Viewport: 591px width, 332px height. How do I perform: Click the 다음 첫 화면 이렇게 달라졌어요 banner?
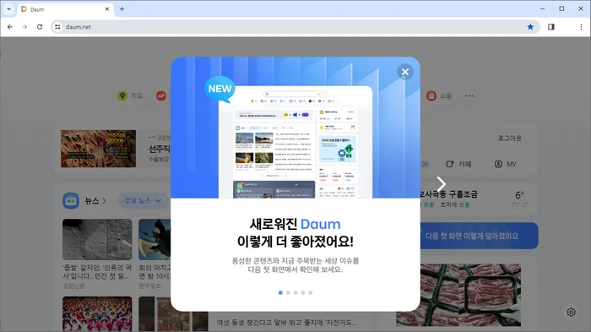(x=479, y=236)
